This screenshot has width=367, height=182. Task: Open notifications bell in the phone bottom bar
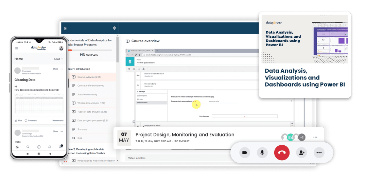pyautogui.click(x=50, y=147)
